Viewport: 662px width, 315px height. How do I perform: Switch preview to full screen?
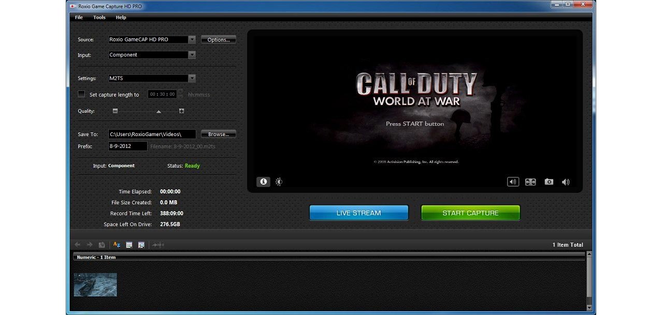530,182
